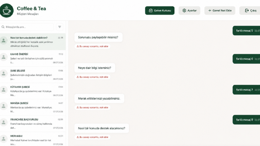The image size is (260, 146).
Task: Click the exit icon in Çıkış
Action: [247, 10]
